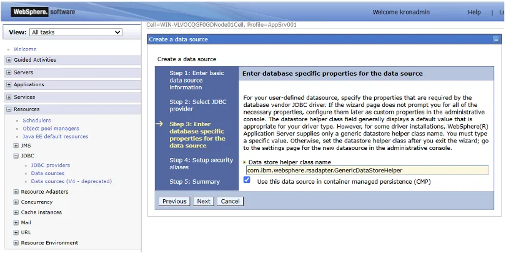Click the Guided Activities label
The image size is (506, 253).
[35, 60]
